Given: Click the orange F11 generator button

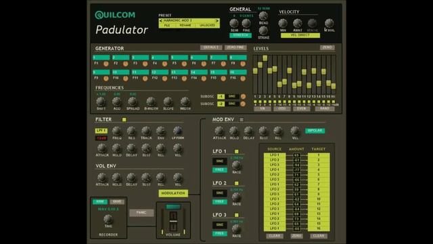Looking at the screenshot, I should pos(145,79).
